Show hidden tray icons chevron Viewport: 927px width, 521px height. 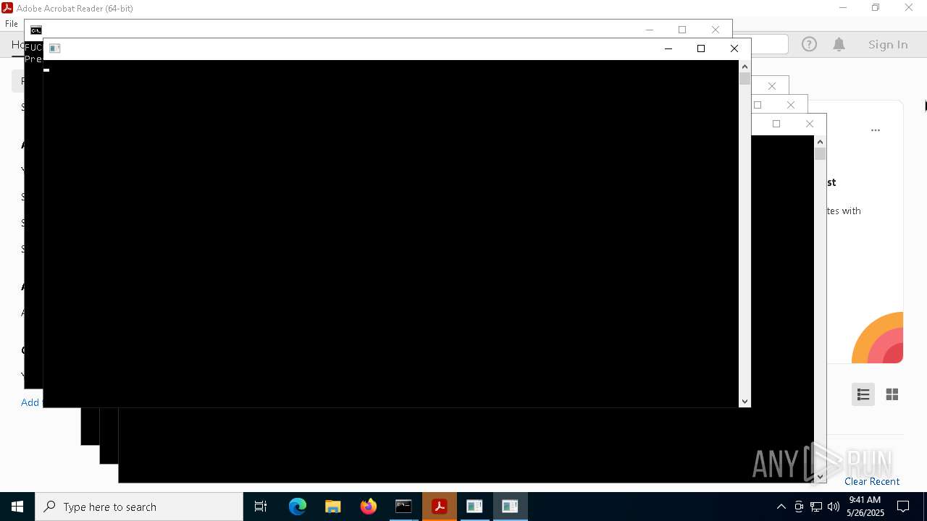tap(781, 507)
